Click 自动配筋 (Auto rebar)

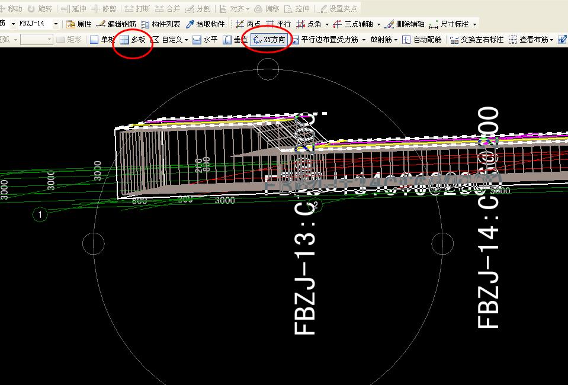coord(422,40)
